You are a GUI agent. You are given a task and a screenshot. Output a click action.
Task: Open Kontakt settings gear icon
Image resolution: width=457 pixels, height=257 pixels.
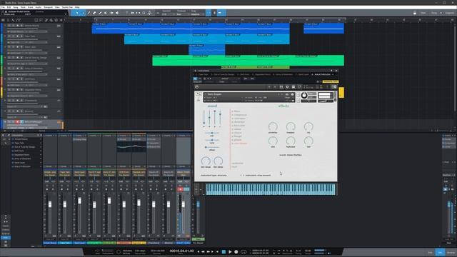tap(287, 87)
